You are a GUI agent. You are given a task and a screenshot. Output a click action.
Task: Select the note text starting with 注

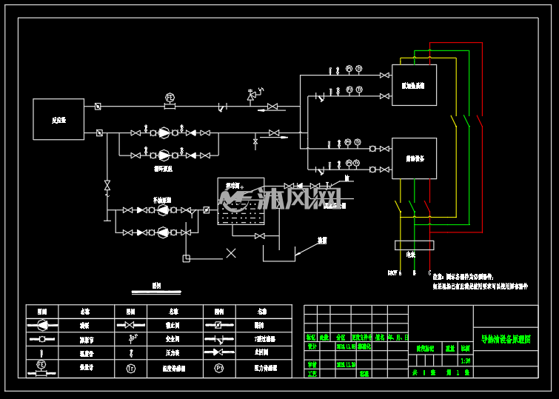coord(480,281)
